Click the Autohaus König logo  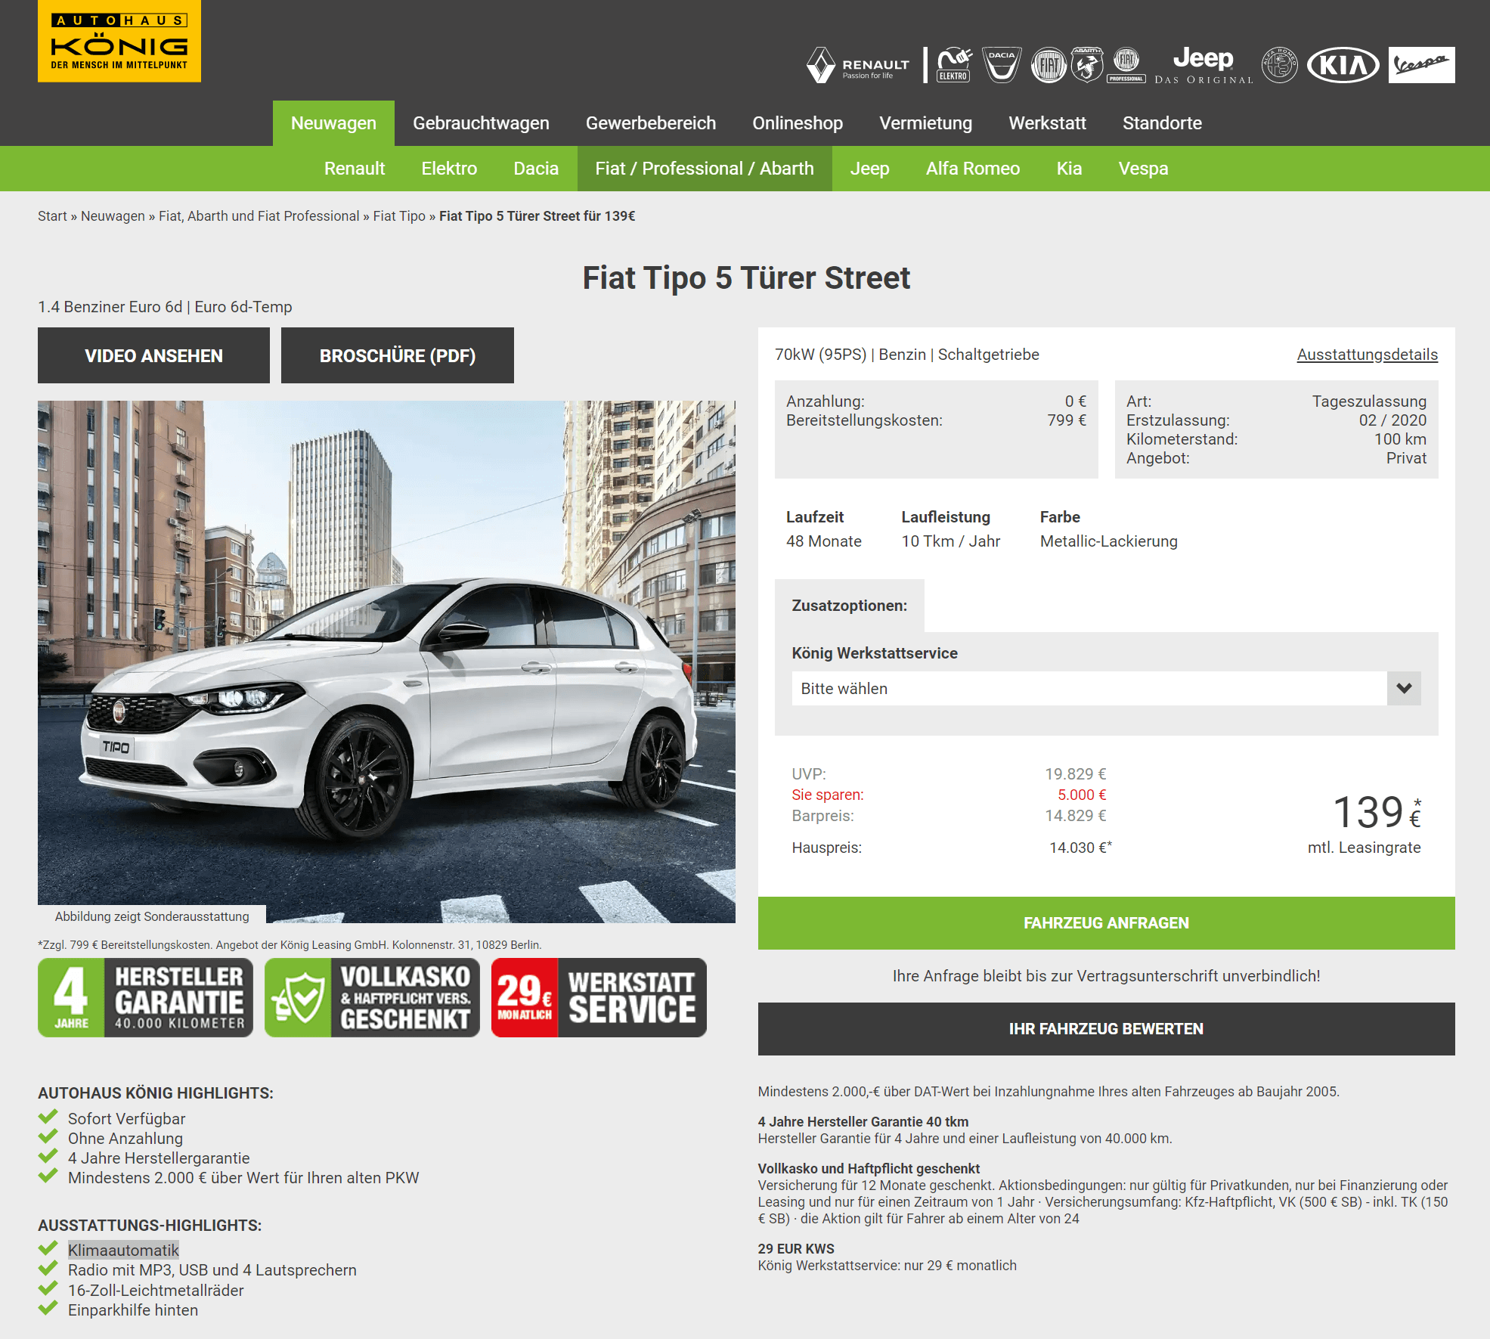coord(119,41)
